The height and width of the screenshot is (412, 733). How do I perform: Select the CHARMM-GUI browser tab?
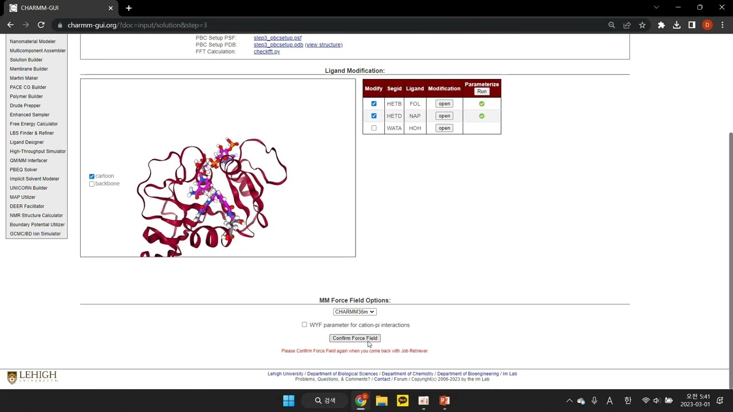60,8
